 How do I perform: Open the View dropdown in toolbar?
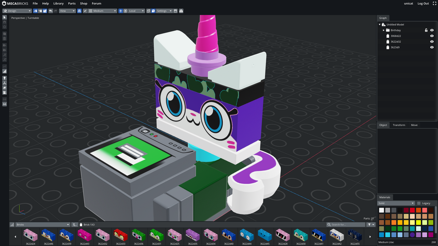(x=67, y=11)
